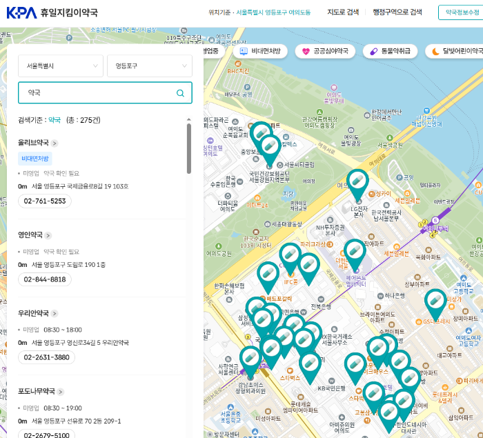Screen dimensions: 483x438
Task: Call 올리브약국 at 02-761-5253
Action: 45,201
